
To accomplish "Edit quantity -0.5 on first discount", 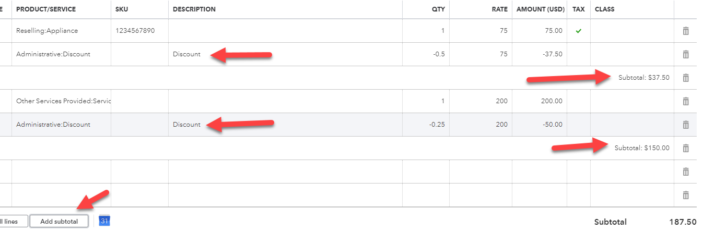I will [426, 54].
